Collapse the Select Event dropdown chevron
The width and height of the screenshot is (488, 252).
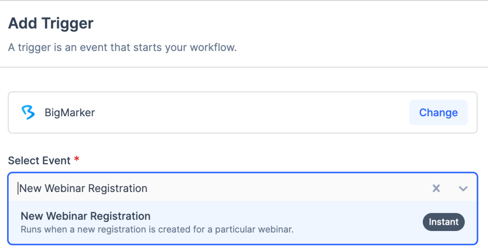pyautogui.click(x=463, y=188)
